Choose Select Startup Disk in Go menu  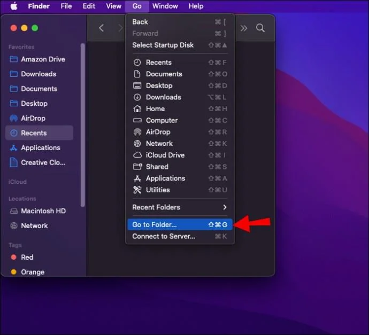click(180, 45)
